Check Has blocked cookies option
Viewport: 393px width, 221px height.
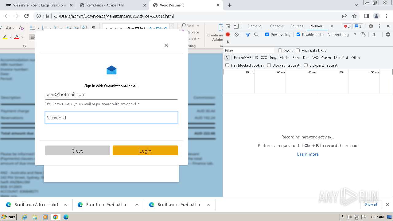[x=227, y=65]
